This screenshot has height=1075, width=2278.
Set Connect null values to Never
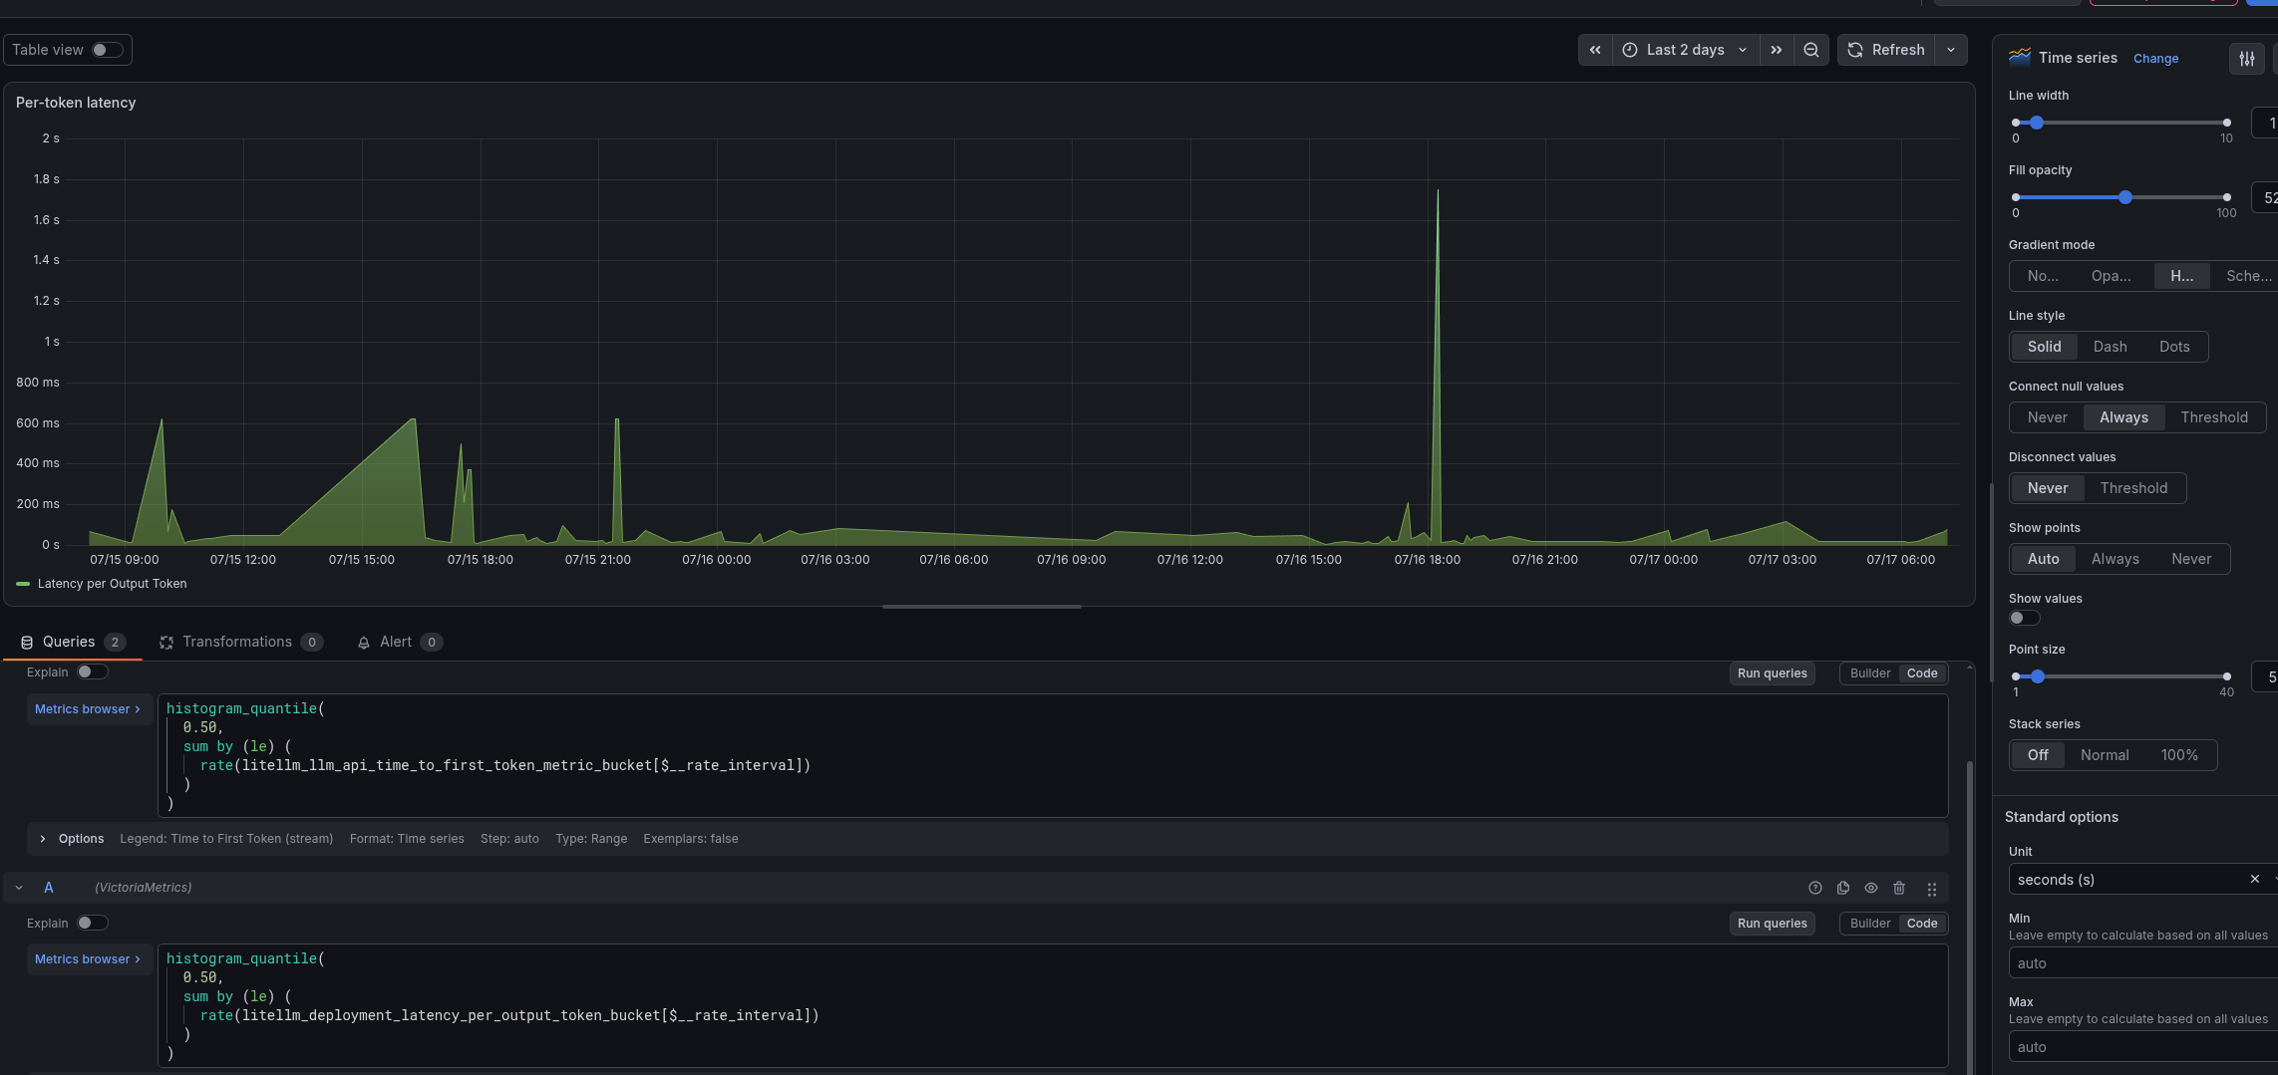point(2047,417)
